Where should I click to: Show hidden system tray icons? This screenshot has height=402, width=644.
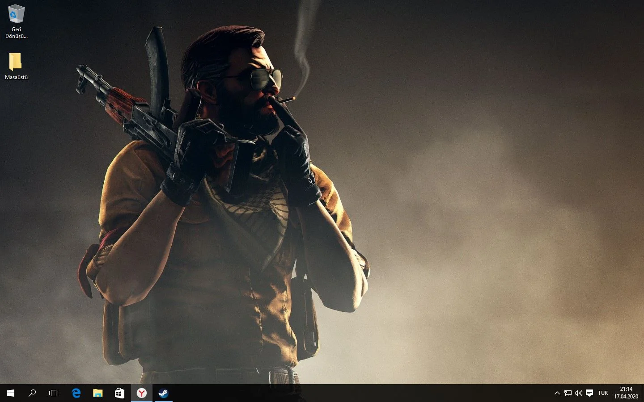pyautogui.click(x=557, y=393)
